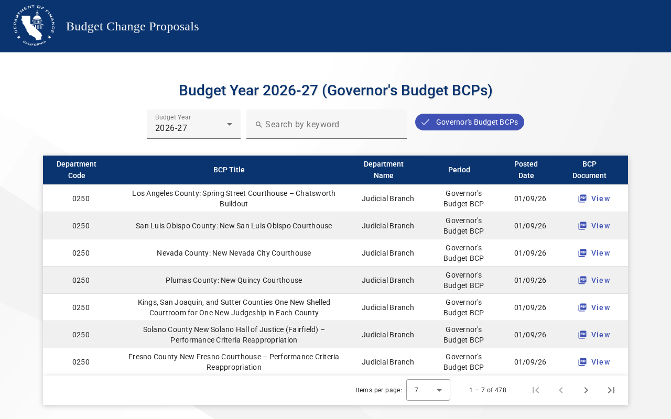The width and height of the screenshot is (671, 419).
Task: Click the BCP Title column header
Action: [229, 170]
